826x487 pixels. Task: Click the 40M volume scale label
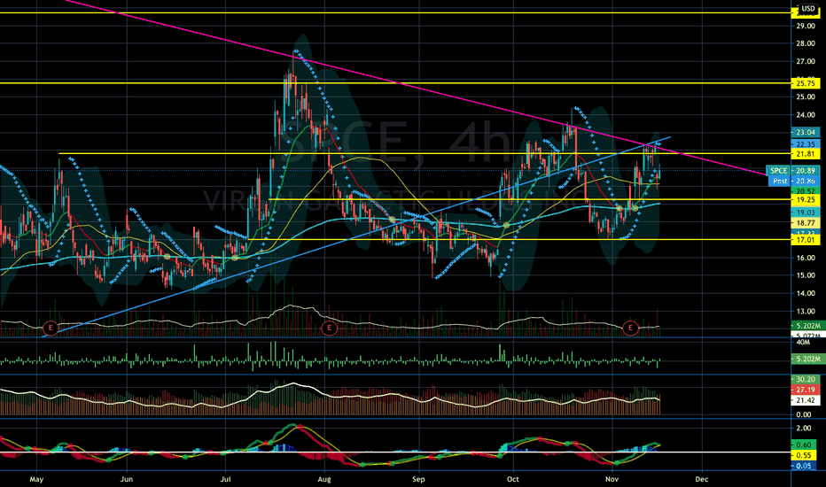[803, 342]
